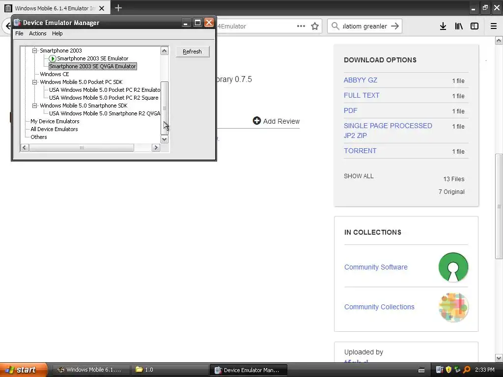Click the 13 Files text
Screen dimensions: 503x377
click(453, 179)
